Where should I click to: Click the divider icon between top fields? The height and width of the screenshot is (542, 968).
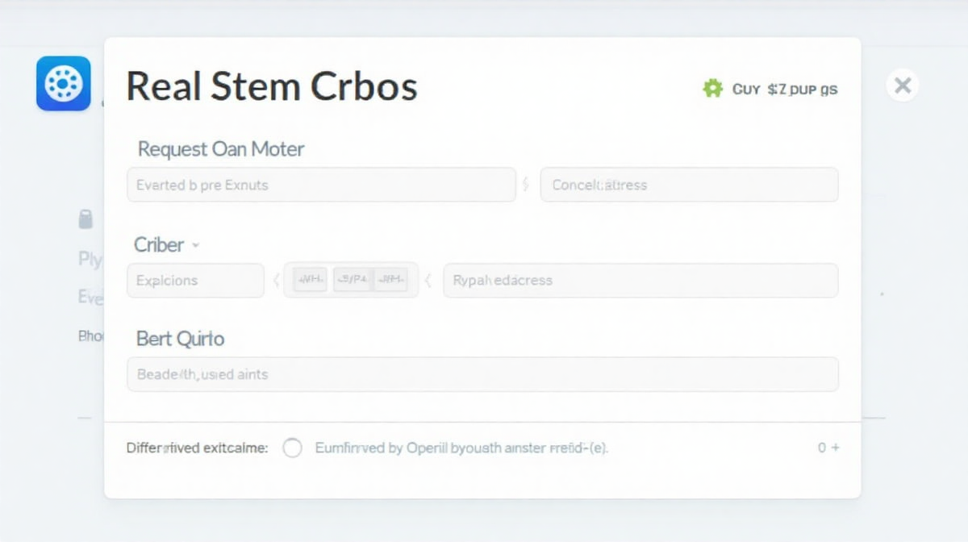tap(526, 185)
